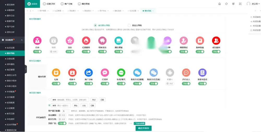Click the fullscreen icon in top bar
Image resolution: width=261 pixels, height=132 pixels.
(240, 4)
